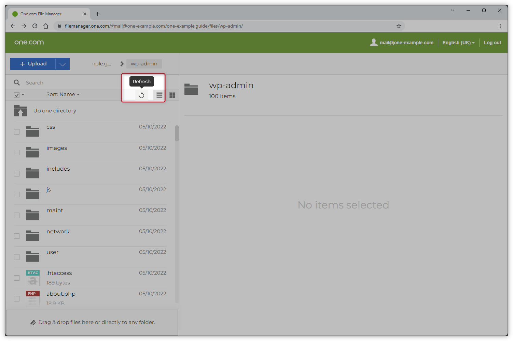Open the browser three-dot menu

click(x=500, y=26)
